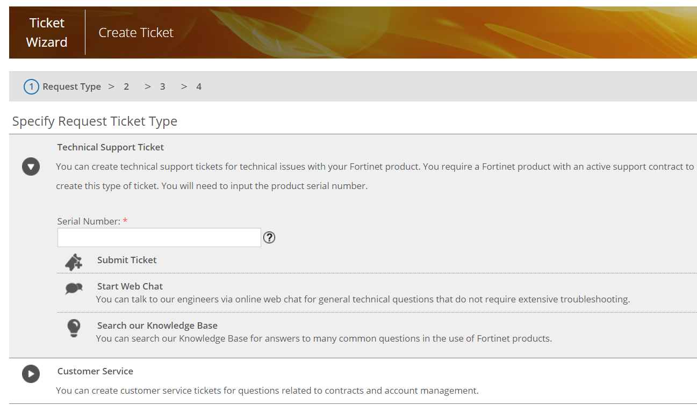This screenshot has height=405, width=697.
Task: Go to the Request Type step label
Action: (71, 86)
